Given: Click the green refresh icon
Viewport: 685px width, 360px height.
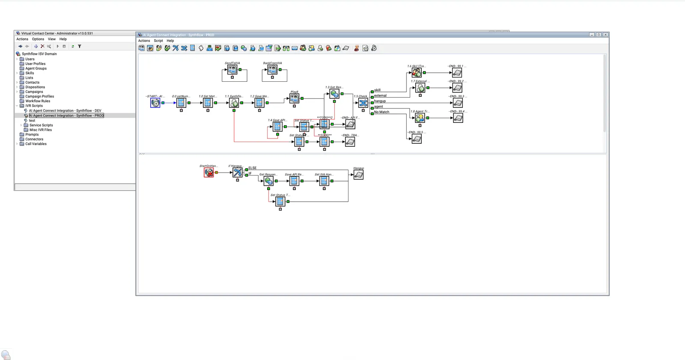Looking at the screenshot, I should [x=73, y=46].
